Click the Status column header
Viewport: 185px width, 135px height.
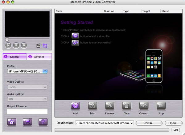tap(171, 11)
